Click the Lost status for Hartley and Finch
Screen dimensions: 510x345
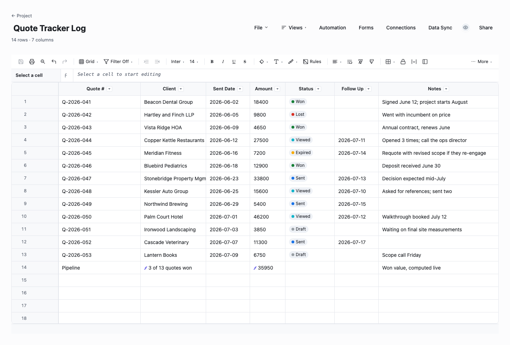(297, 114)
